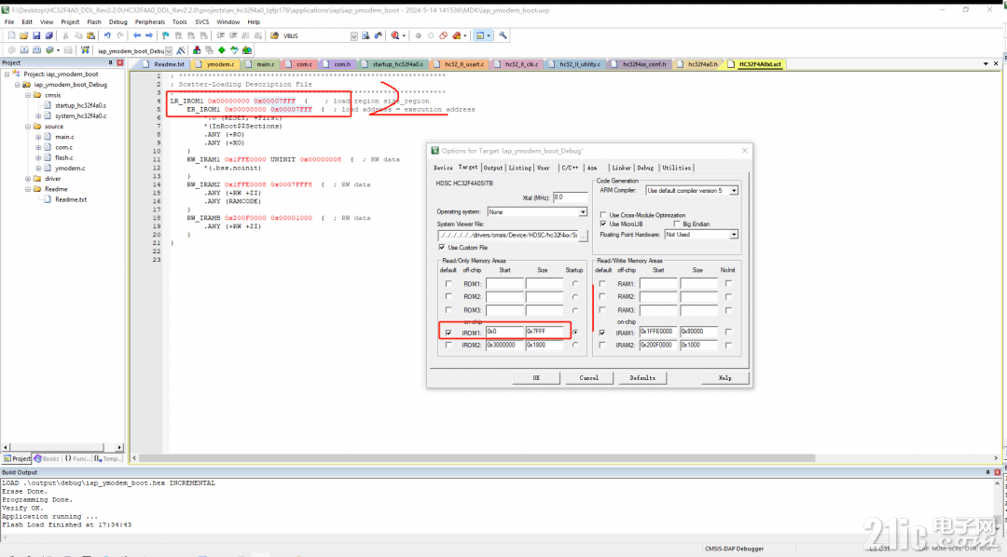Toggle the Use MicroLIB checkbox
The height and width of the screenshot is (557, 1007).
[603, 224]
